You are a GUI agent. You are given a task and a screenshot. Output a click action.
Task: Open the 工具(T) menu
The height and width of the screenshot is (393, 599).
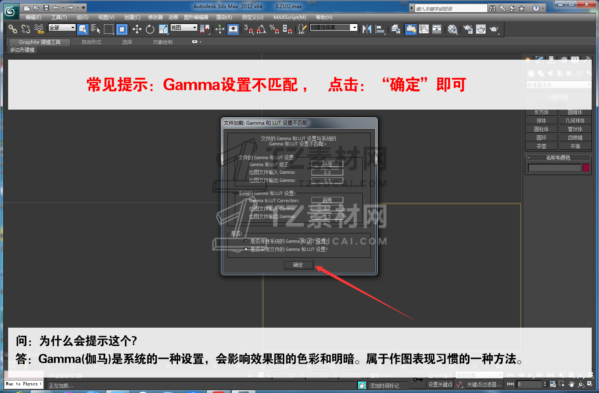pos(59,17)
